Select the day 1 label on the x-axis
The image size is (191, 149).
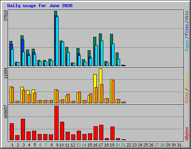(12, 145)
